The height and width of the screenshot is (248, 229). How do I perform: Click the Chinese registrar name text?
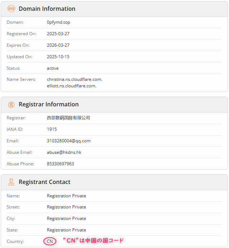point(68,118)
